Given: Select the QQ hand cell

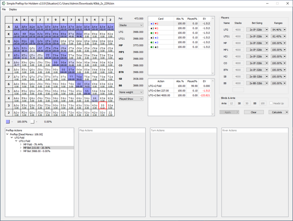Looking at the screenshot, I should click(32, 41).
